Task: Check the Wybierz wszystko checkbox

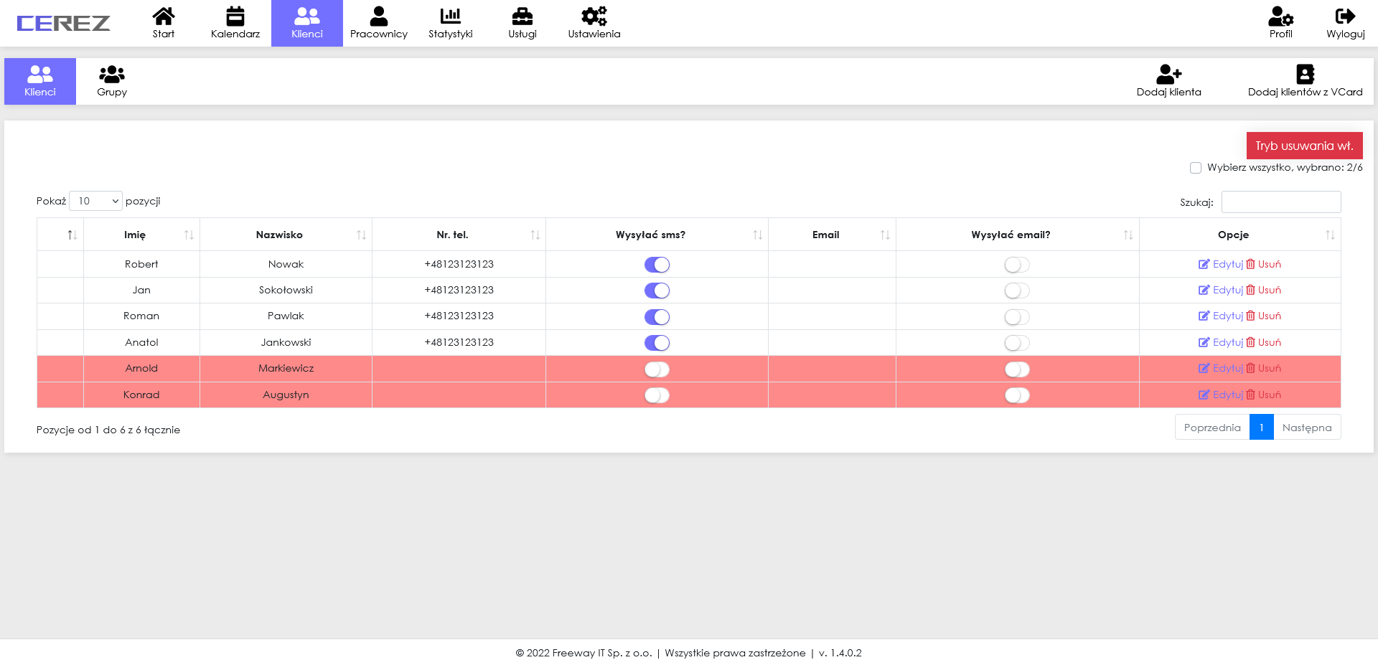Action: pyautogui.click(x=1196, y=168)
